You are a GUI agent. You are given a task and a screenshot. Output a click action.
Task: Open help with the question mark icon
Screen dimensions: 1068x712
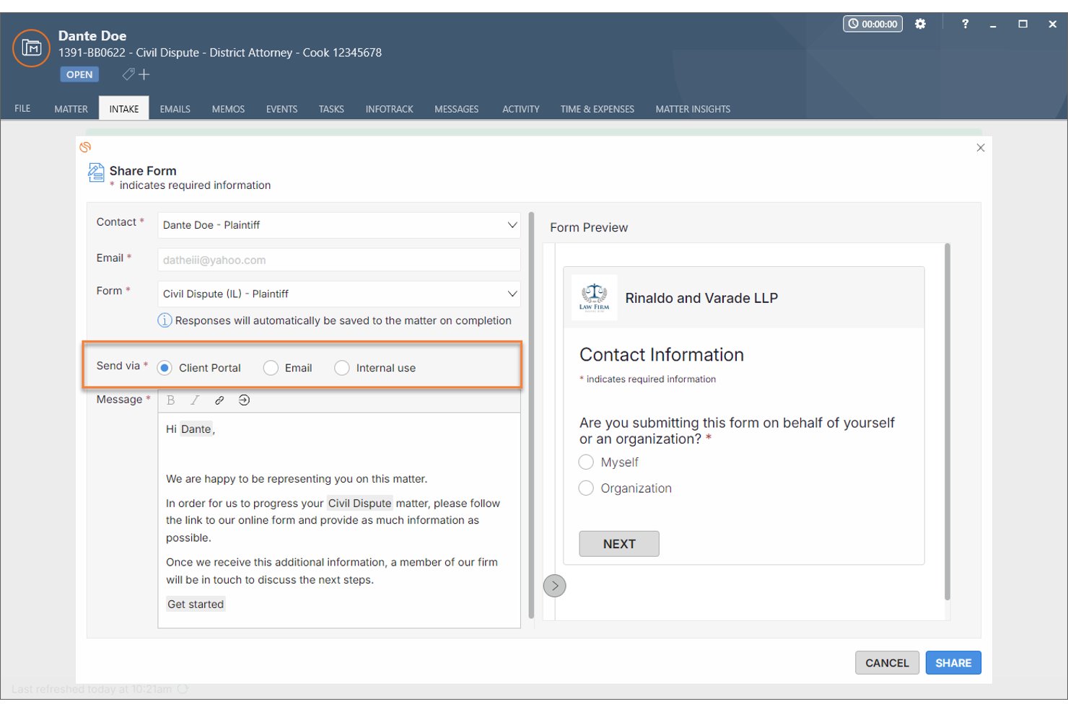965,24
